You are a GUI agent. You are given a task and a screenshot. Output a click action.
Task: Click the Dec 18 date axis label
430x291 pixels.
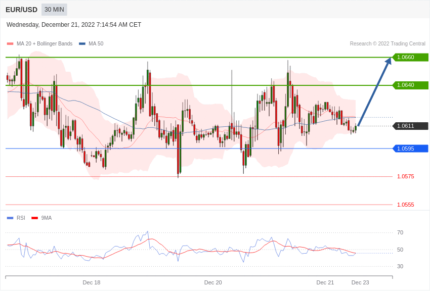(92, 282)
